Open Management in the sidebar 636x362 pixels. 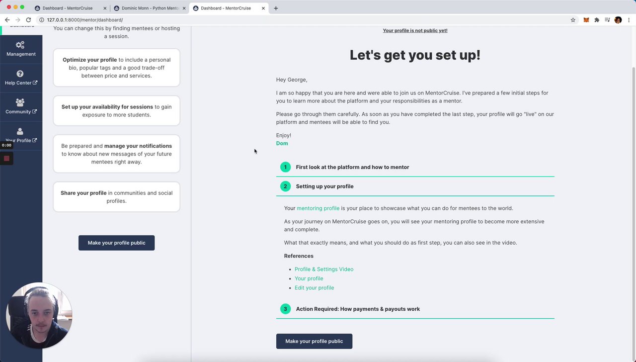click(x=21, y=49)
